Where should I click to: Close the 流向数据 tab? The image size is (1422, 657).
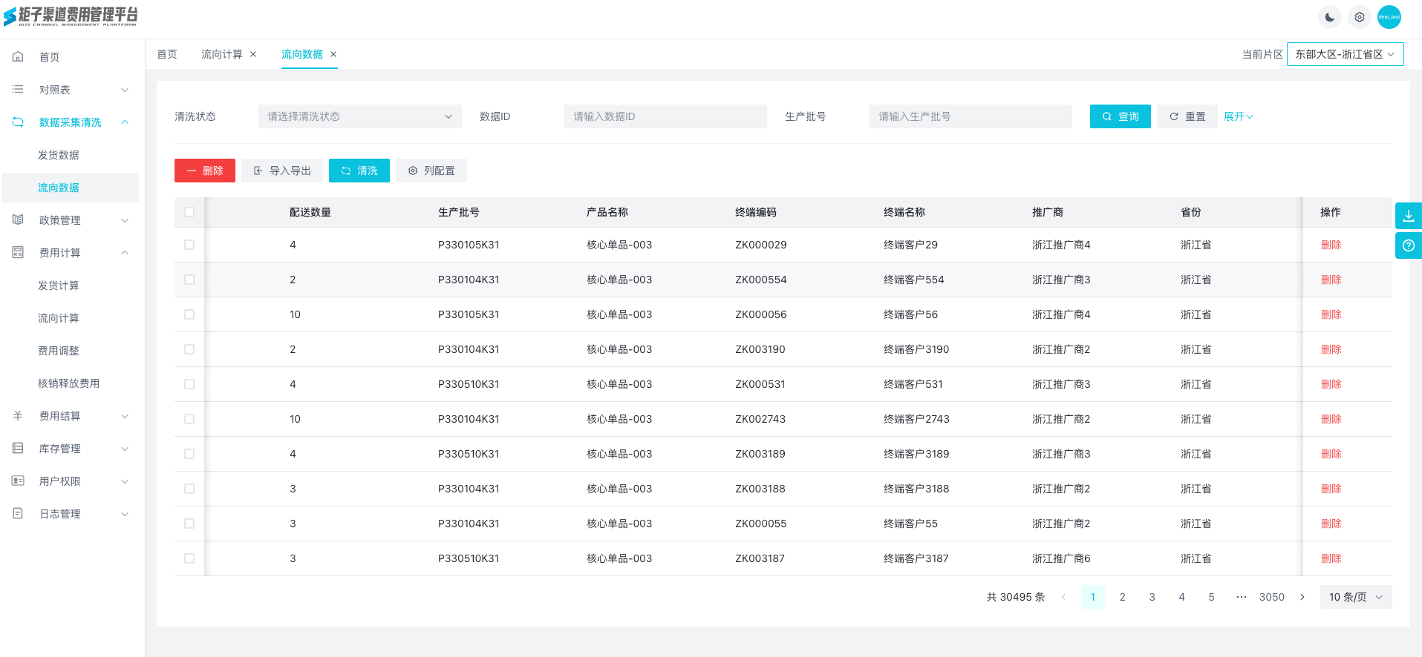(333, 54)
